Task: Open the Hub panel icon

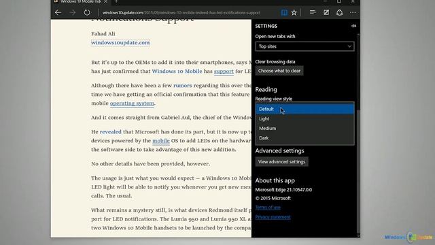Action: (x=313, y=12)
